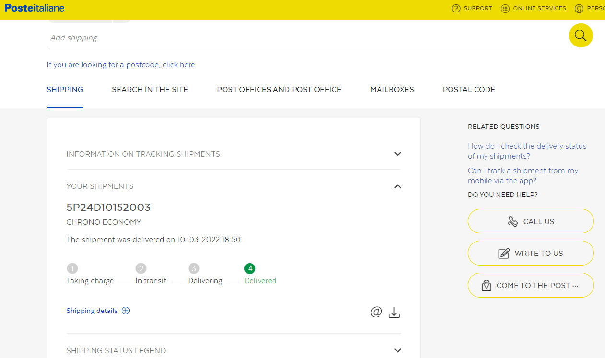Click the plus icon beside Shipping details
605x358 pixels.
(x=126, y=311)
